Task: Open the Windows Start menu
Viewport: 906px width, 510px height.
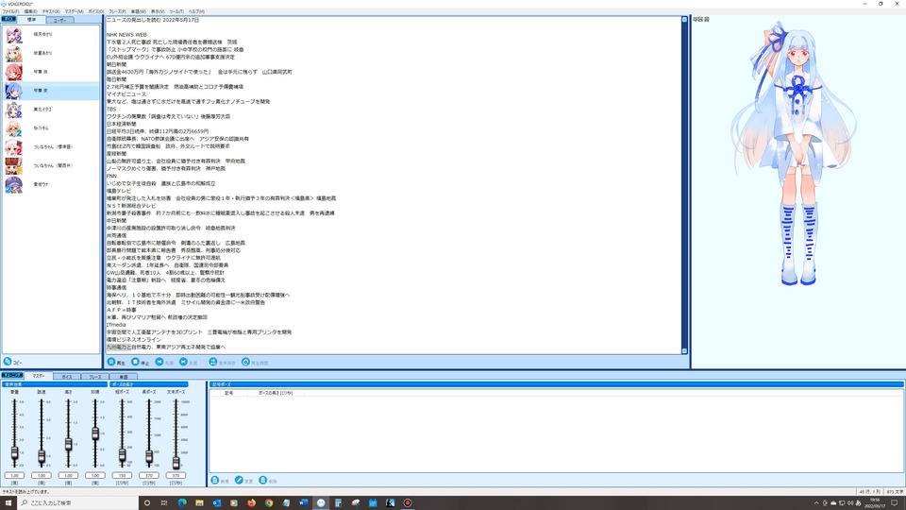Action: [x=8, y=502]
